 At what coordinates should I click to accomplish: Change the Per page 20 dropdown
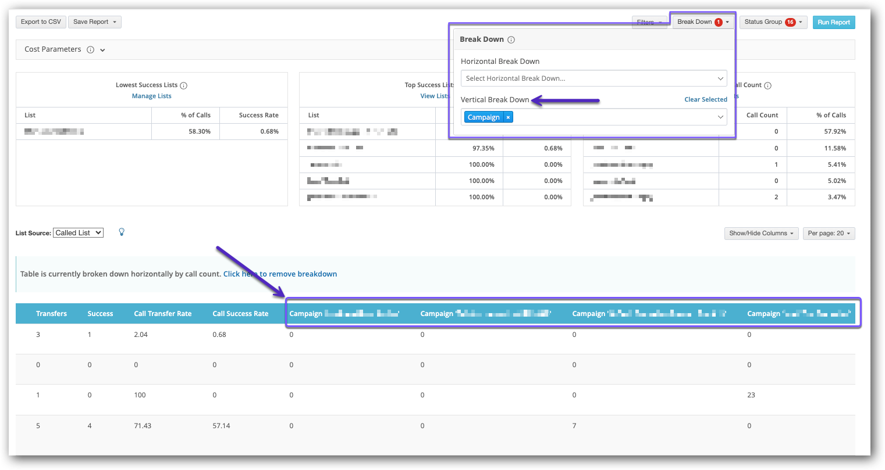pos(829,233)
